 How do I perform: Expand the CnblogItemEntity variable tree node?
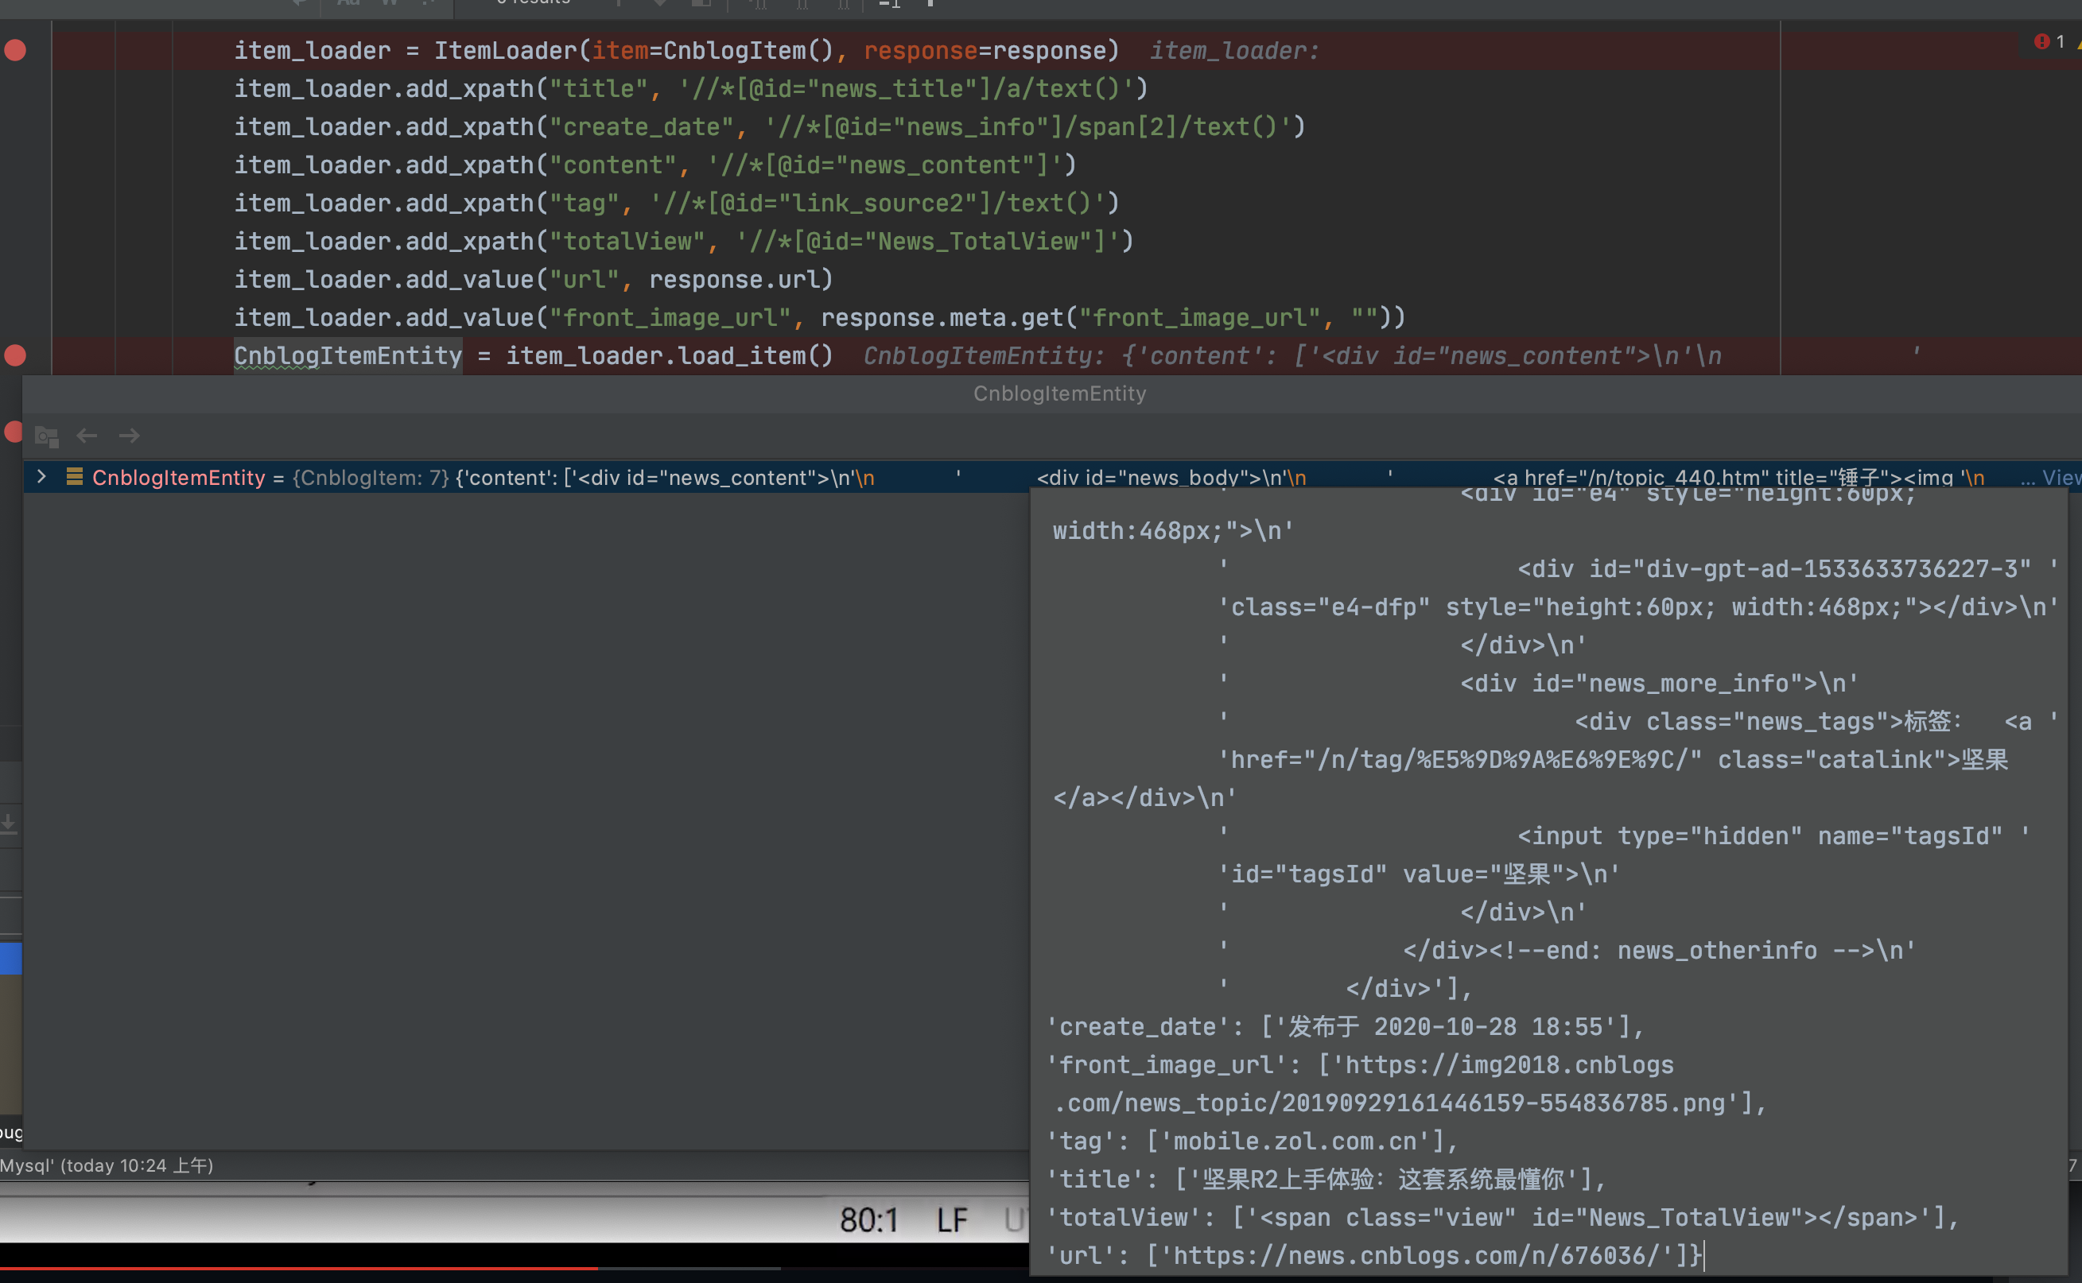click(41, 477)
